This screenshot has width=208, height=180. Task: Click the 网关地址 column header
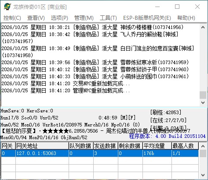[x=42, y=146]
